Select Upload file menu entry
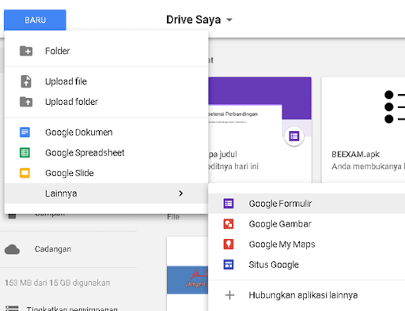Image resolution: width=405 pixels, height=311 pixels. pyautogui.click(x=106, y=81)
